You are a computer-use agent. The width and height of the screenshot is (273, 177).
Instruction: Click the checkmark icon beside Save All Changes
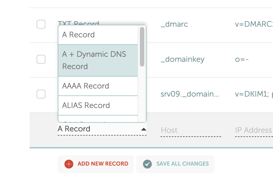pos(147,164)
